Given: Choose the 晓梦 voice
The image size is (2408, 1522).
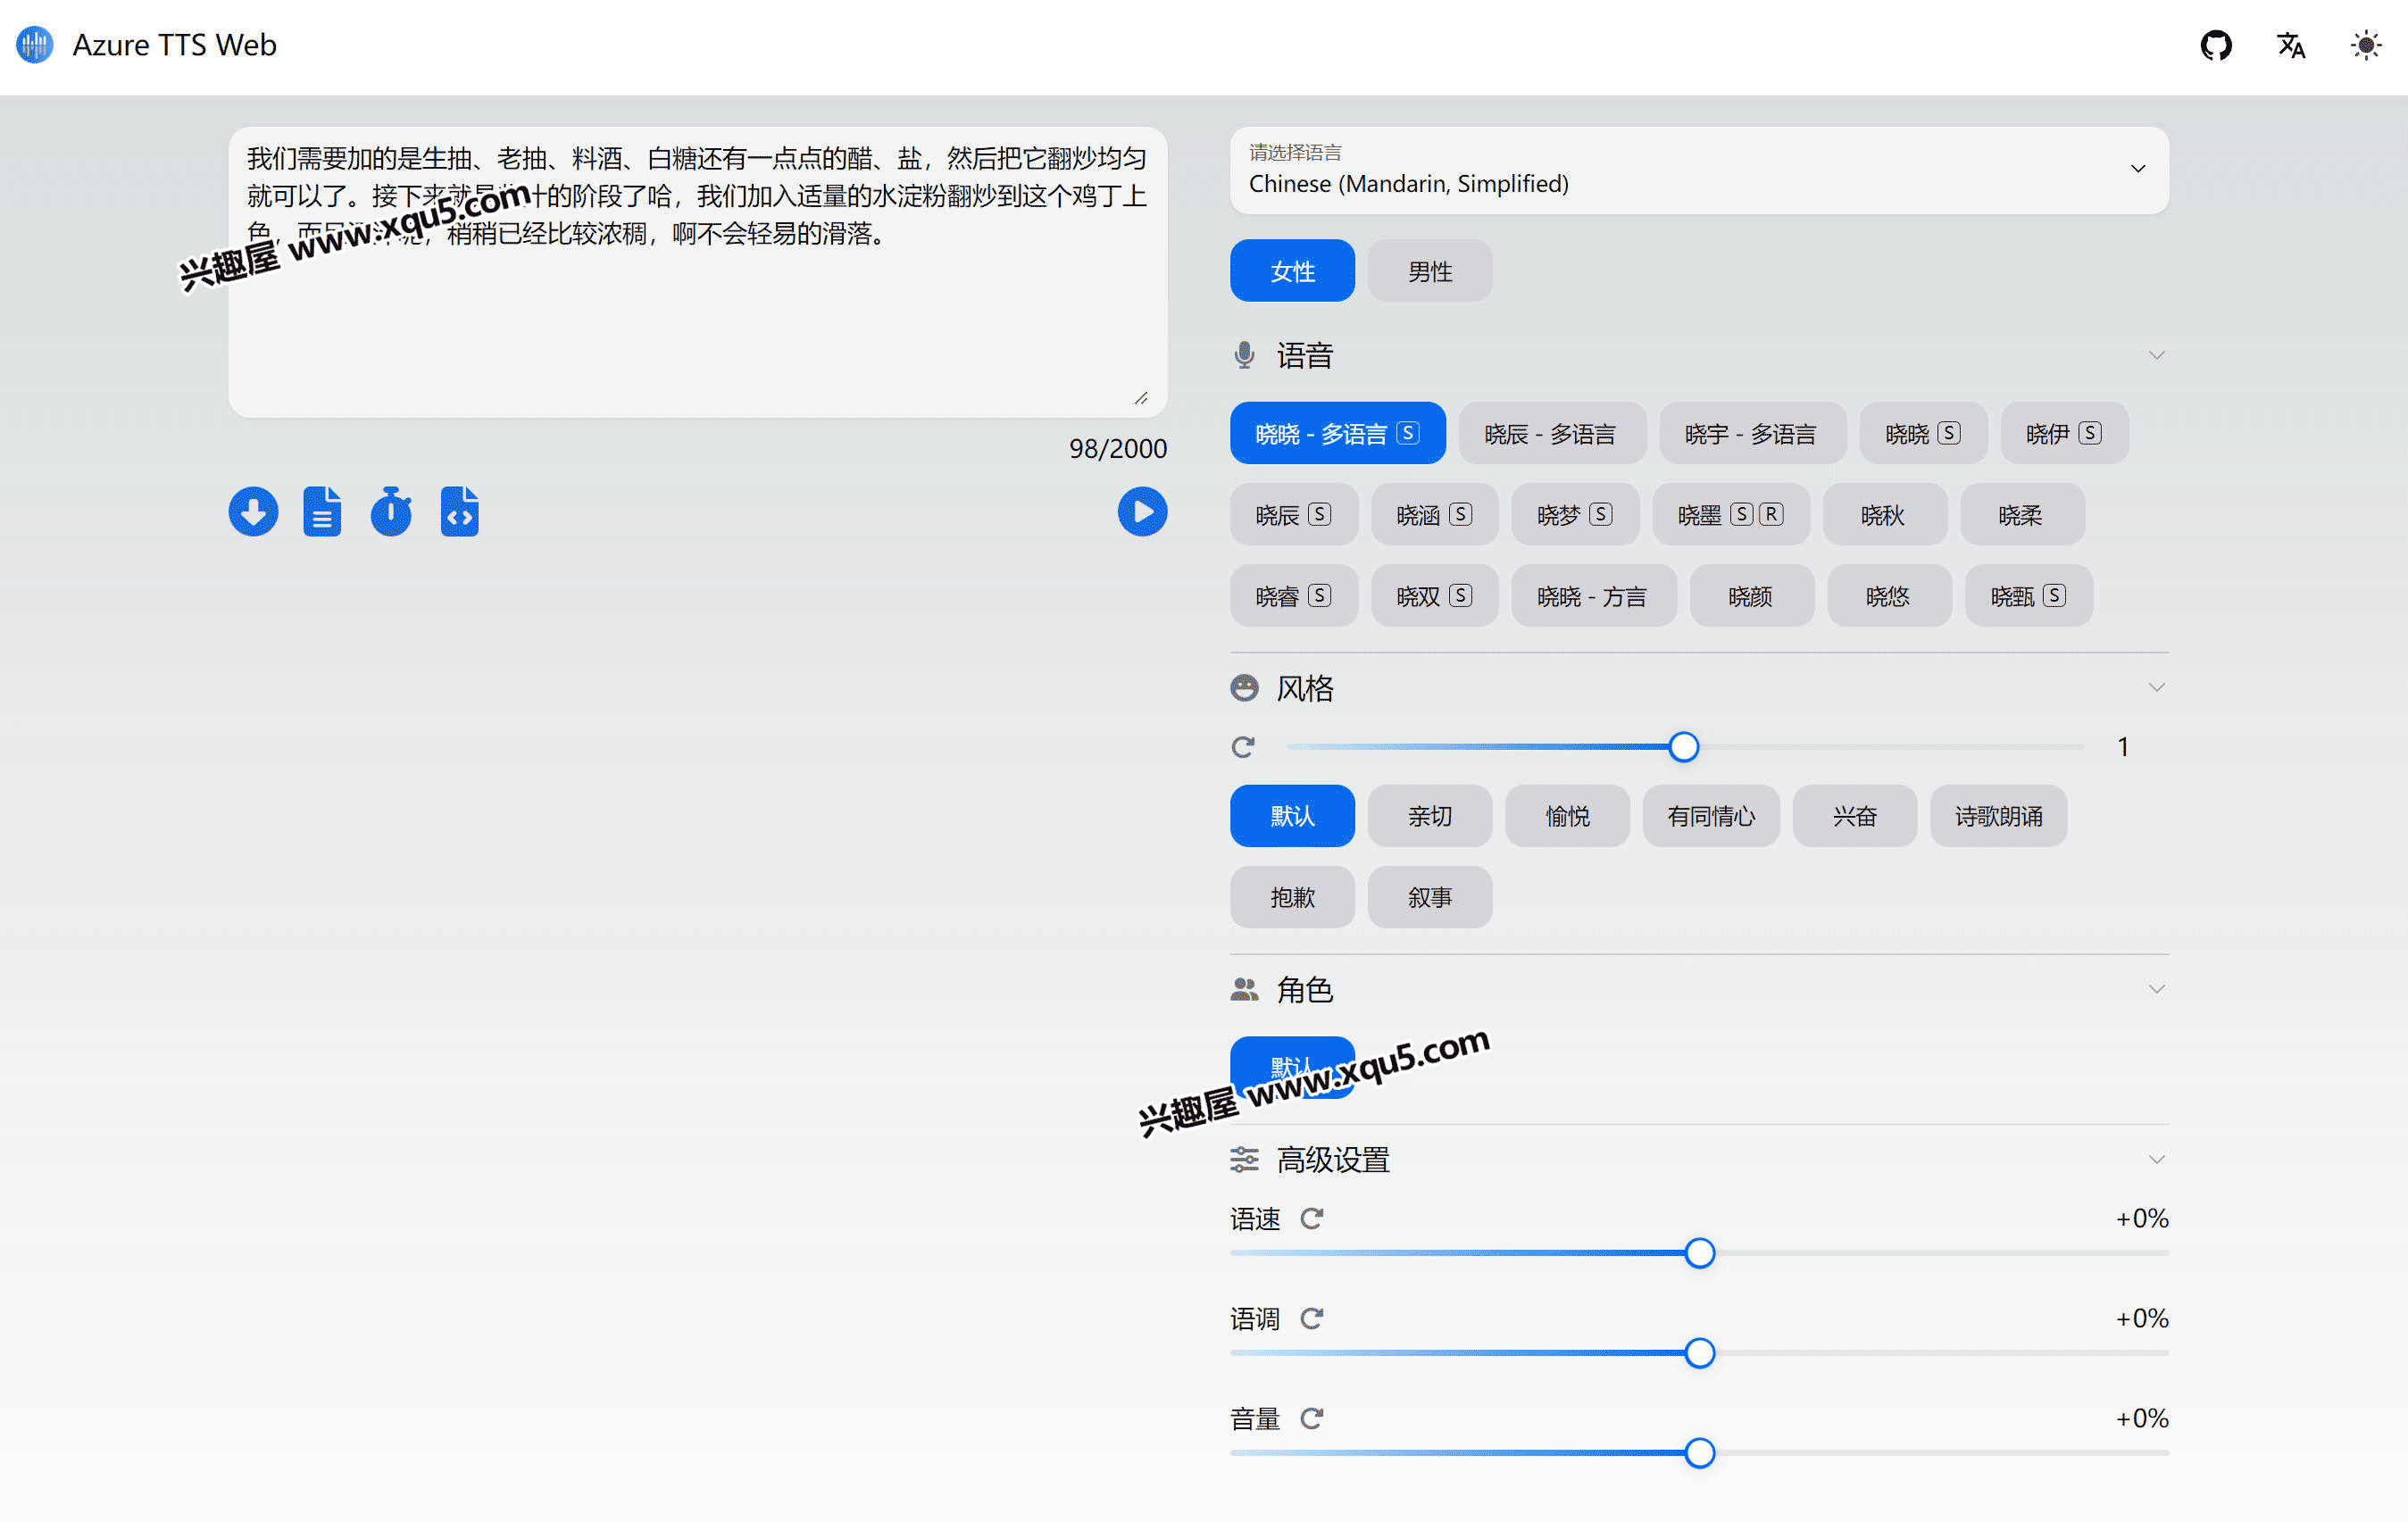Looking at the screenshot, I should 1575,515.
